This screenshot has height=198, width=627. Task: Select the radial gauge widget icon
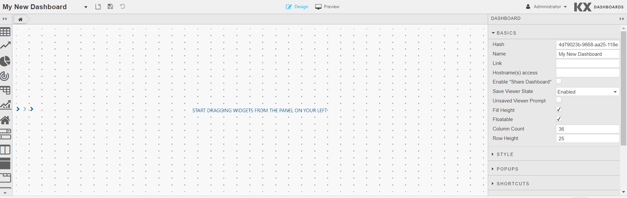(x=5, y=76)
